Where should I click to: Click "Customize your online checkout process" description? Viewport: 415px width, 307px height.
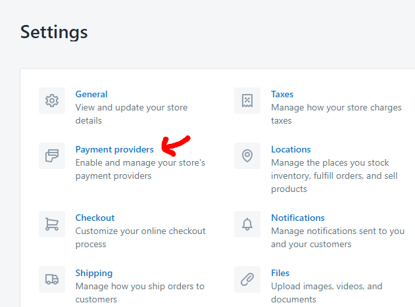click(x=140, y=238)
